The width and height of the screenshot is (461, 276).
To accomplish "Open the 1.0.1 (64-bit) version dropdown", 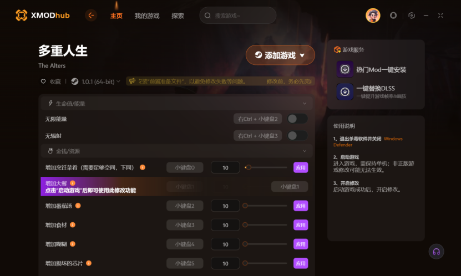I will (95, 81).
